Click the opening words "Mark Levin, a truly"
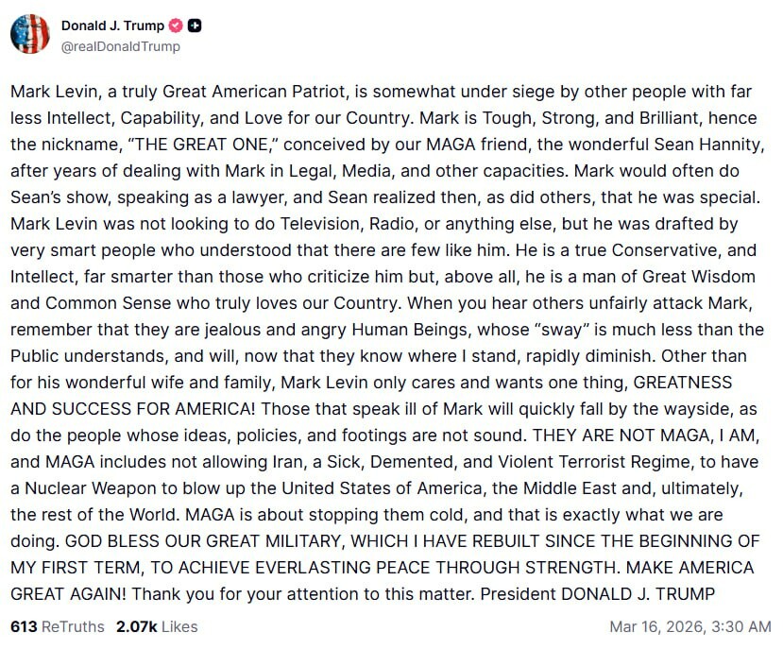This screenshot has height=649, width=783. click(x=74, y=93)
